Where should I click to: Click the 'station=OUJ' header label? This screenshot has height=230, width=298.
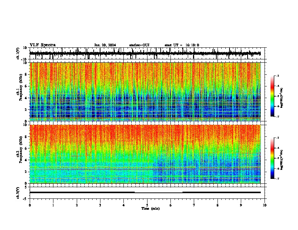tap(139, 45)
